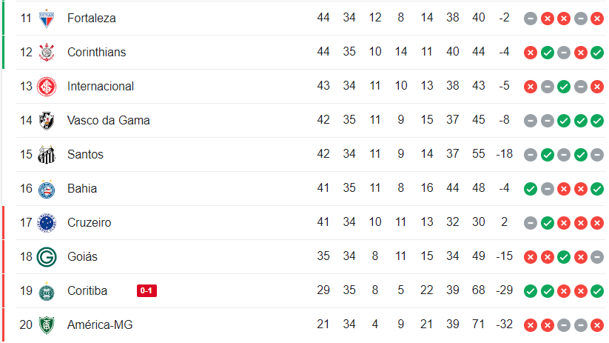Click Corinthians' most recent win icon

597,52
